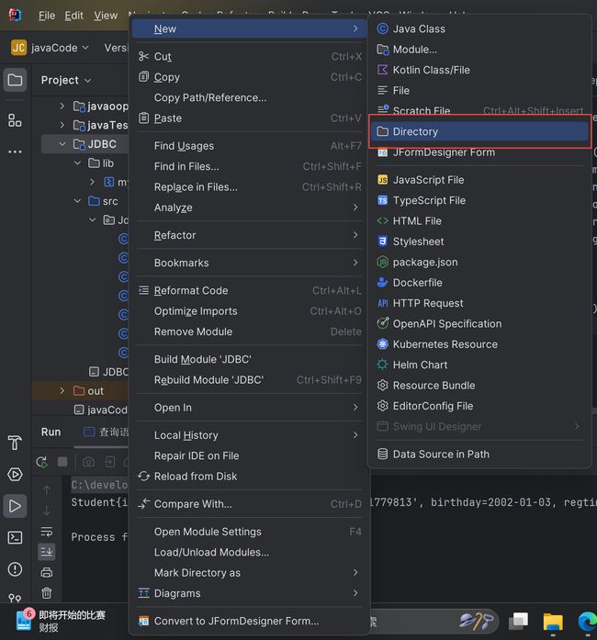The image size is (597, 640).
Task: Click the camera thread dump icon
Action: [x=88, y=462]
